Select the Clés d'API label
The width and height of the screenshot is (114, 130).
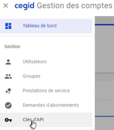coord(33,120)
